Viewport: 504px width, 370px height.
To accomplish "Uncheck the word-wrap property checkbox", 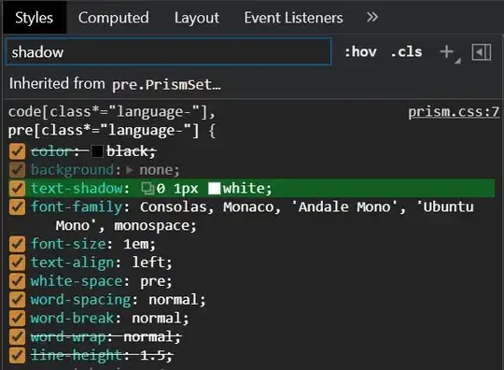I will tap(17, 337).
